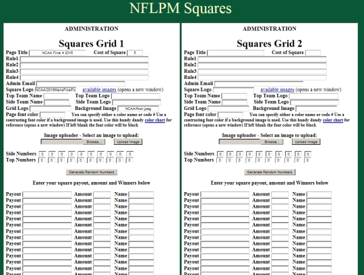The image size is (364, 275).
Task: Click the Grid Logo field in Grid 2
Action: tap(229, 109)
